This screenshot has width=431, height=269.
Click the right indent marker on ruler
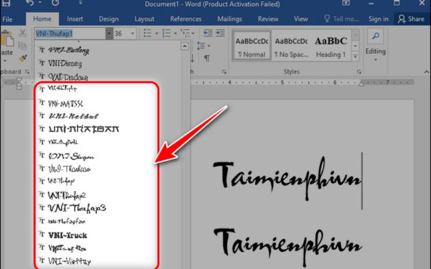[361, 83]
